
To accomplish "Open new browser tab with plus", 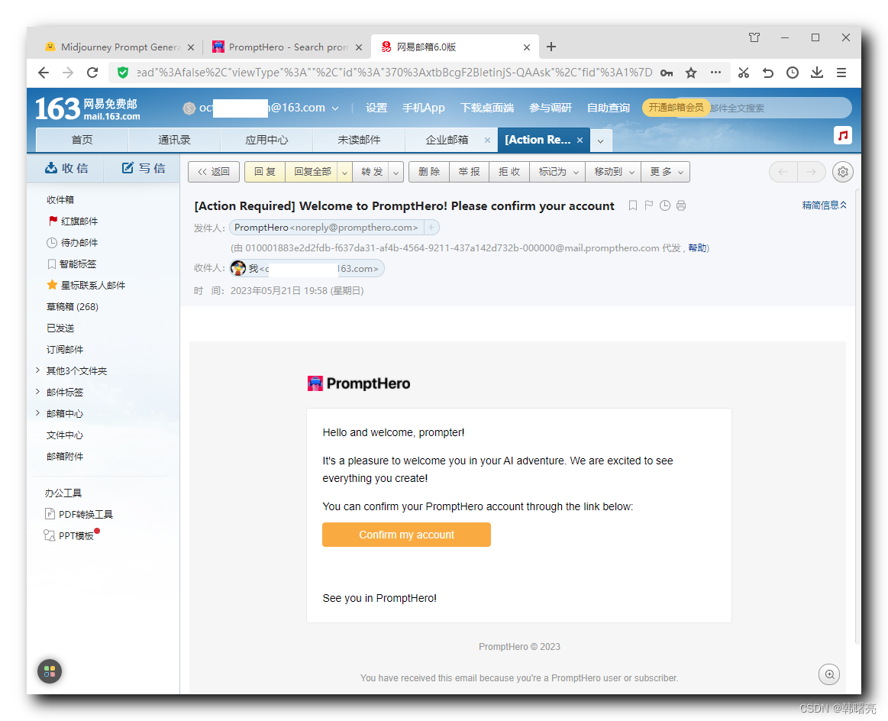I will tap(551, 47).
